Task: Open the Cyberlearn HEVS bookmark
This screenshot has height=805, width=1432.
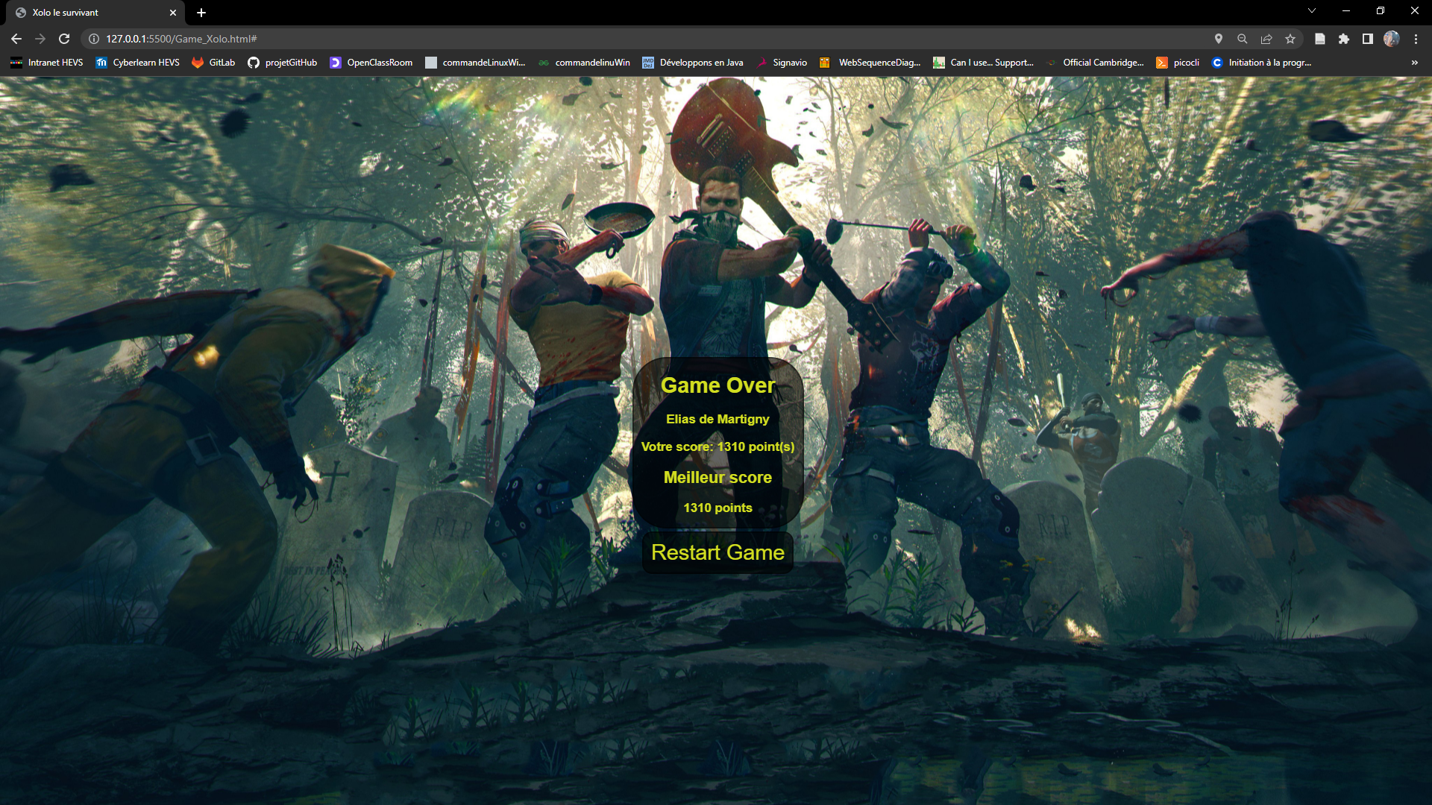Action: [x=138, y=63]
